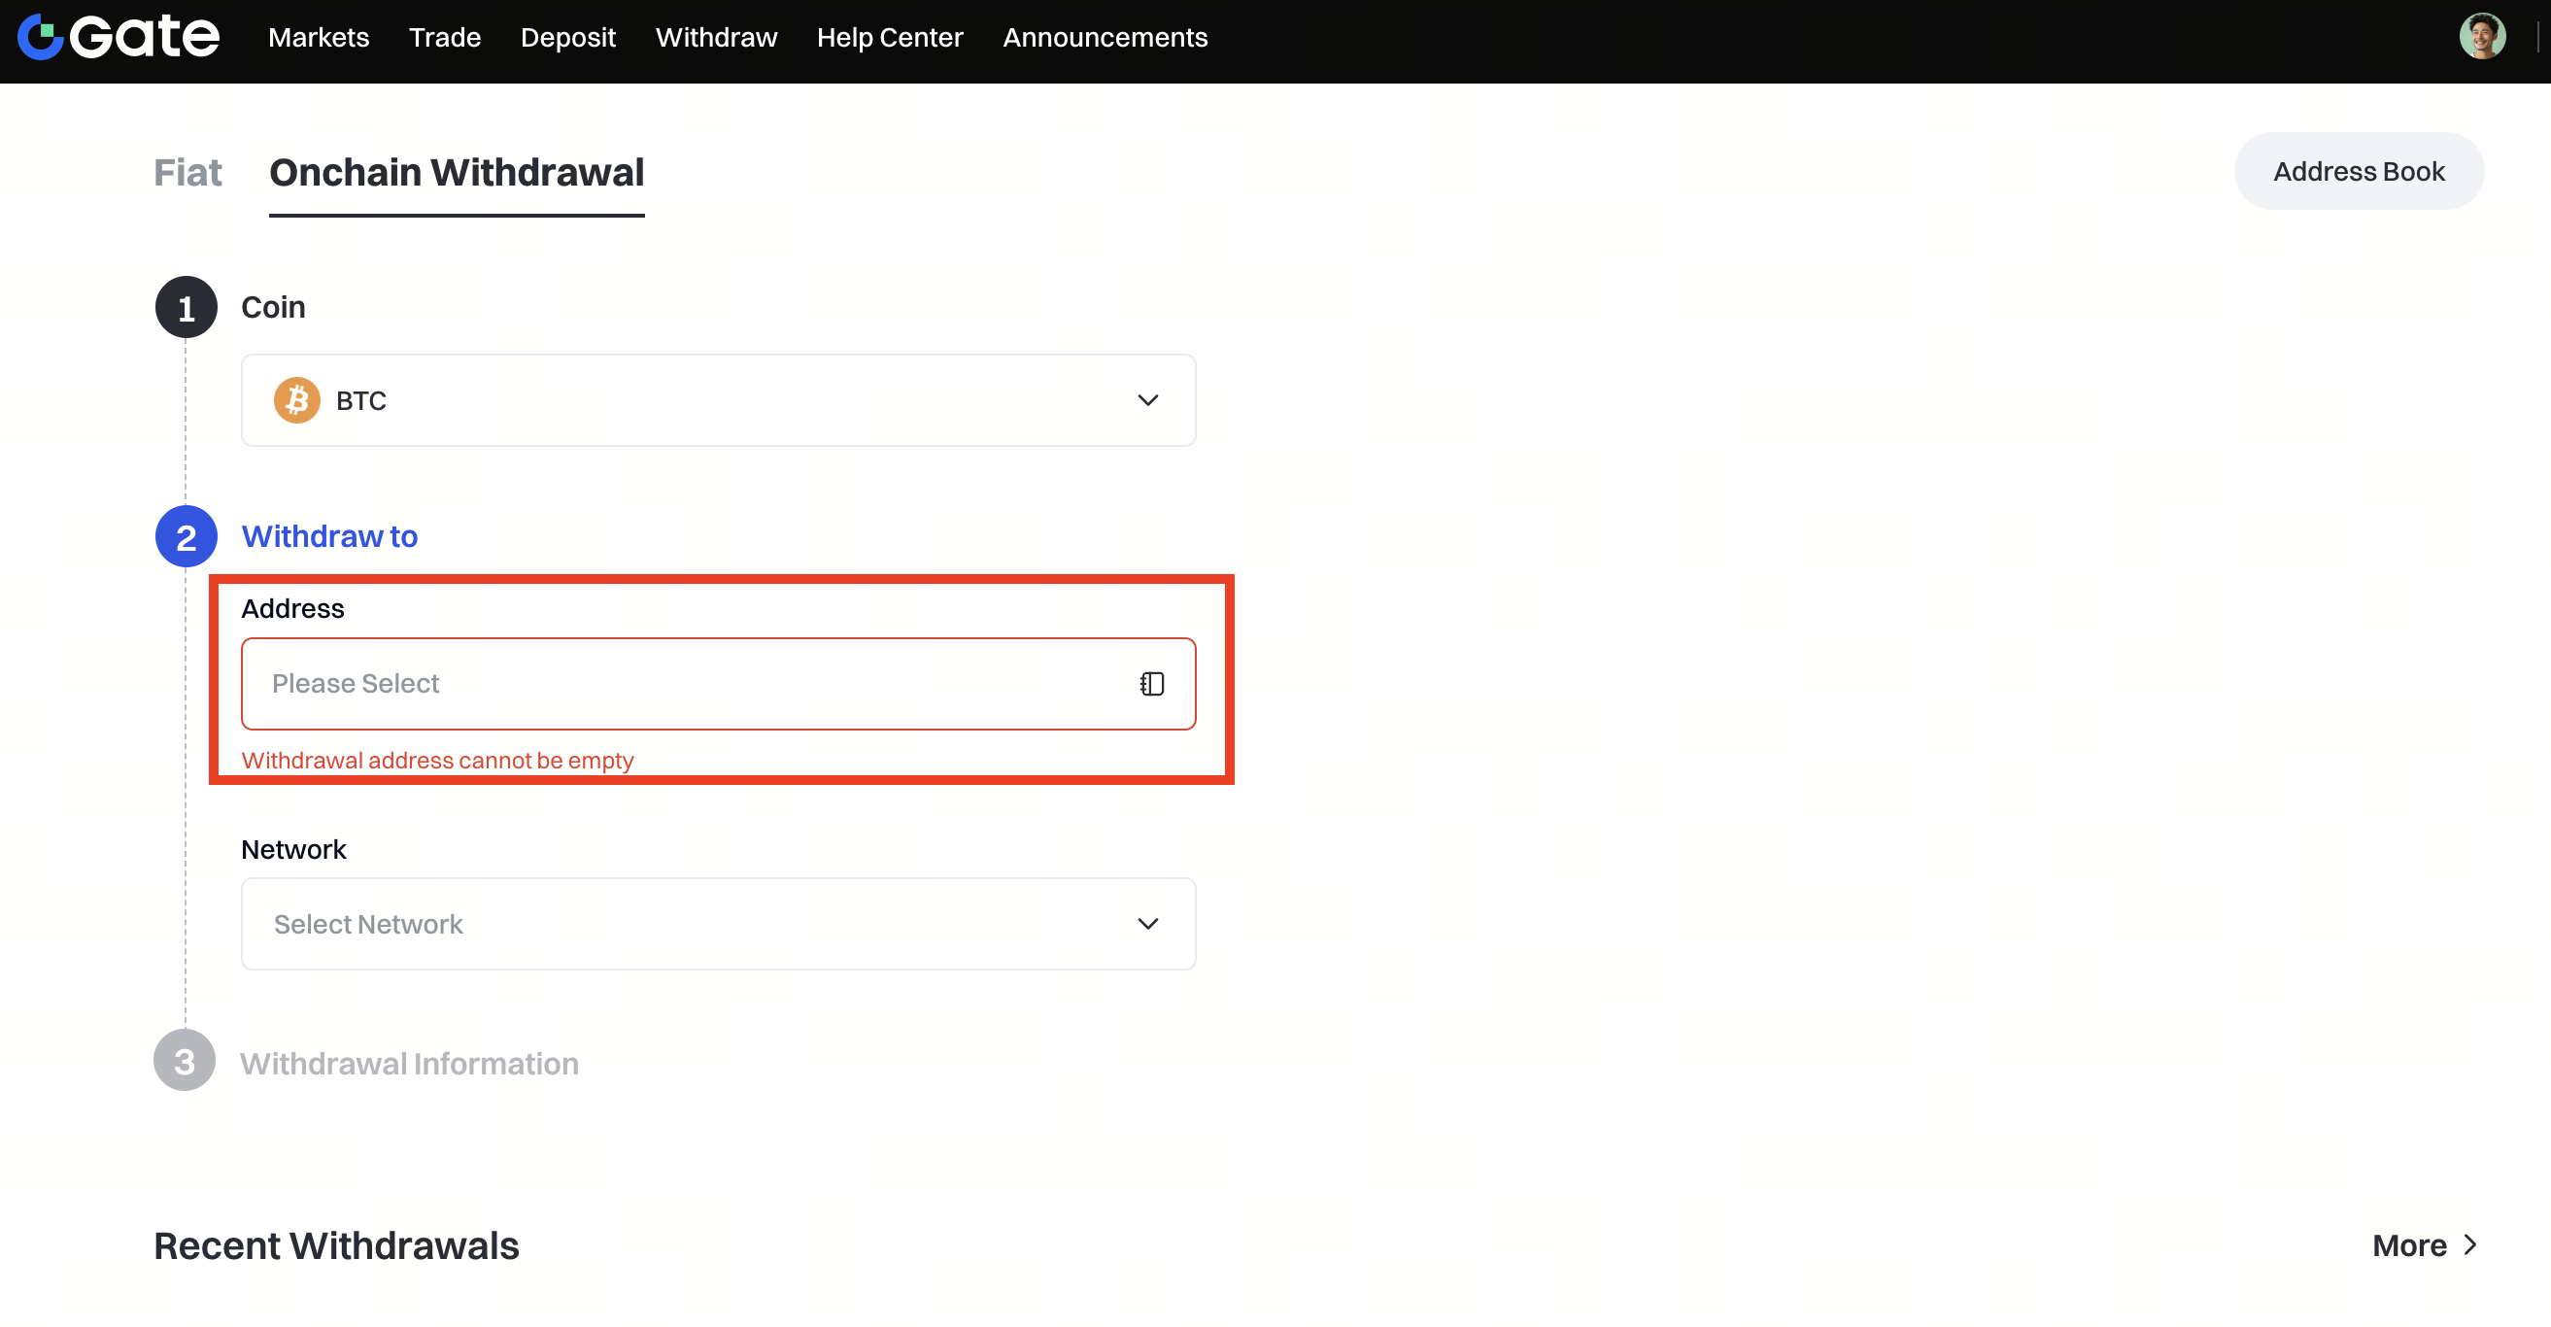The image size is (2551, 1327).
Task: Focus the withdrawal Address input field
Action: click(x=683, y=683)
